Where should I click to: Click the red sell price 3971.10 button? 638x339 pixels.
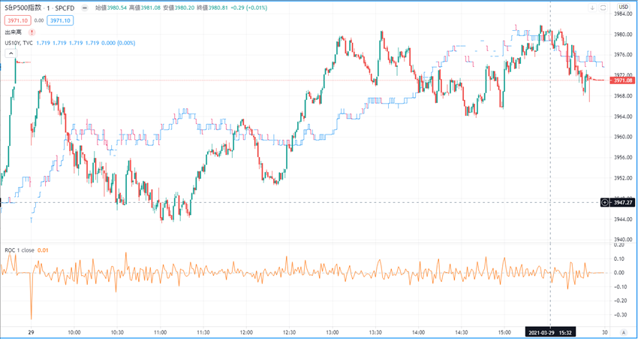click(17, 20)
